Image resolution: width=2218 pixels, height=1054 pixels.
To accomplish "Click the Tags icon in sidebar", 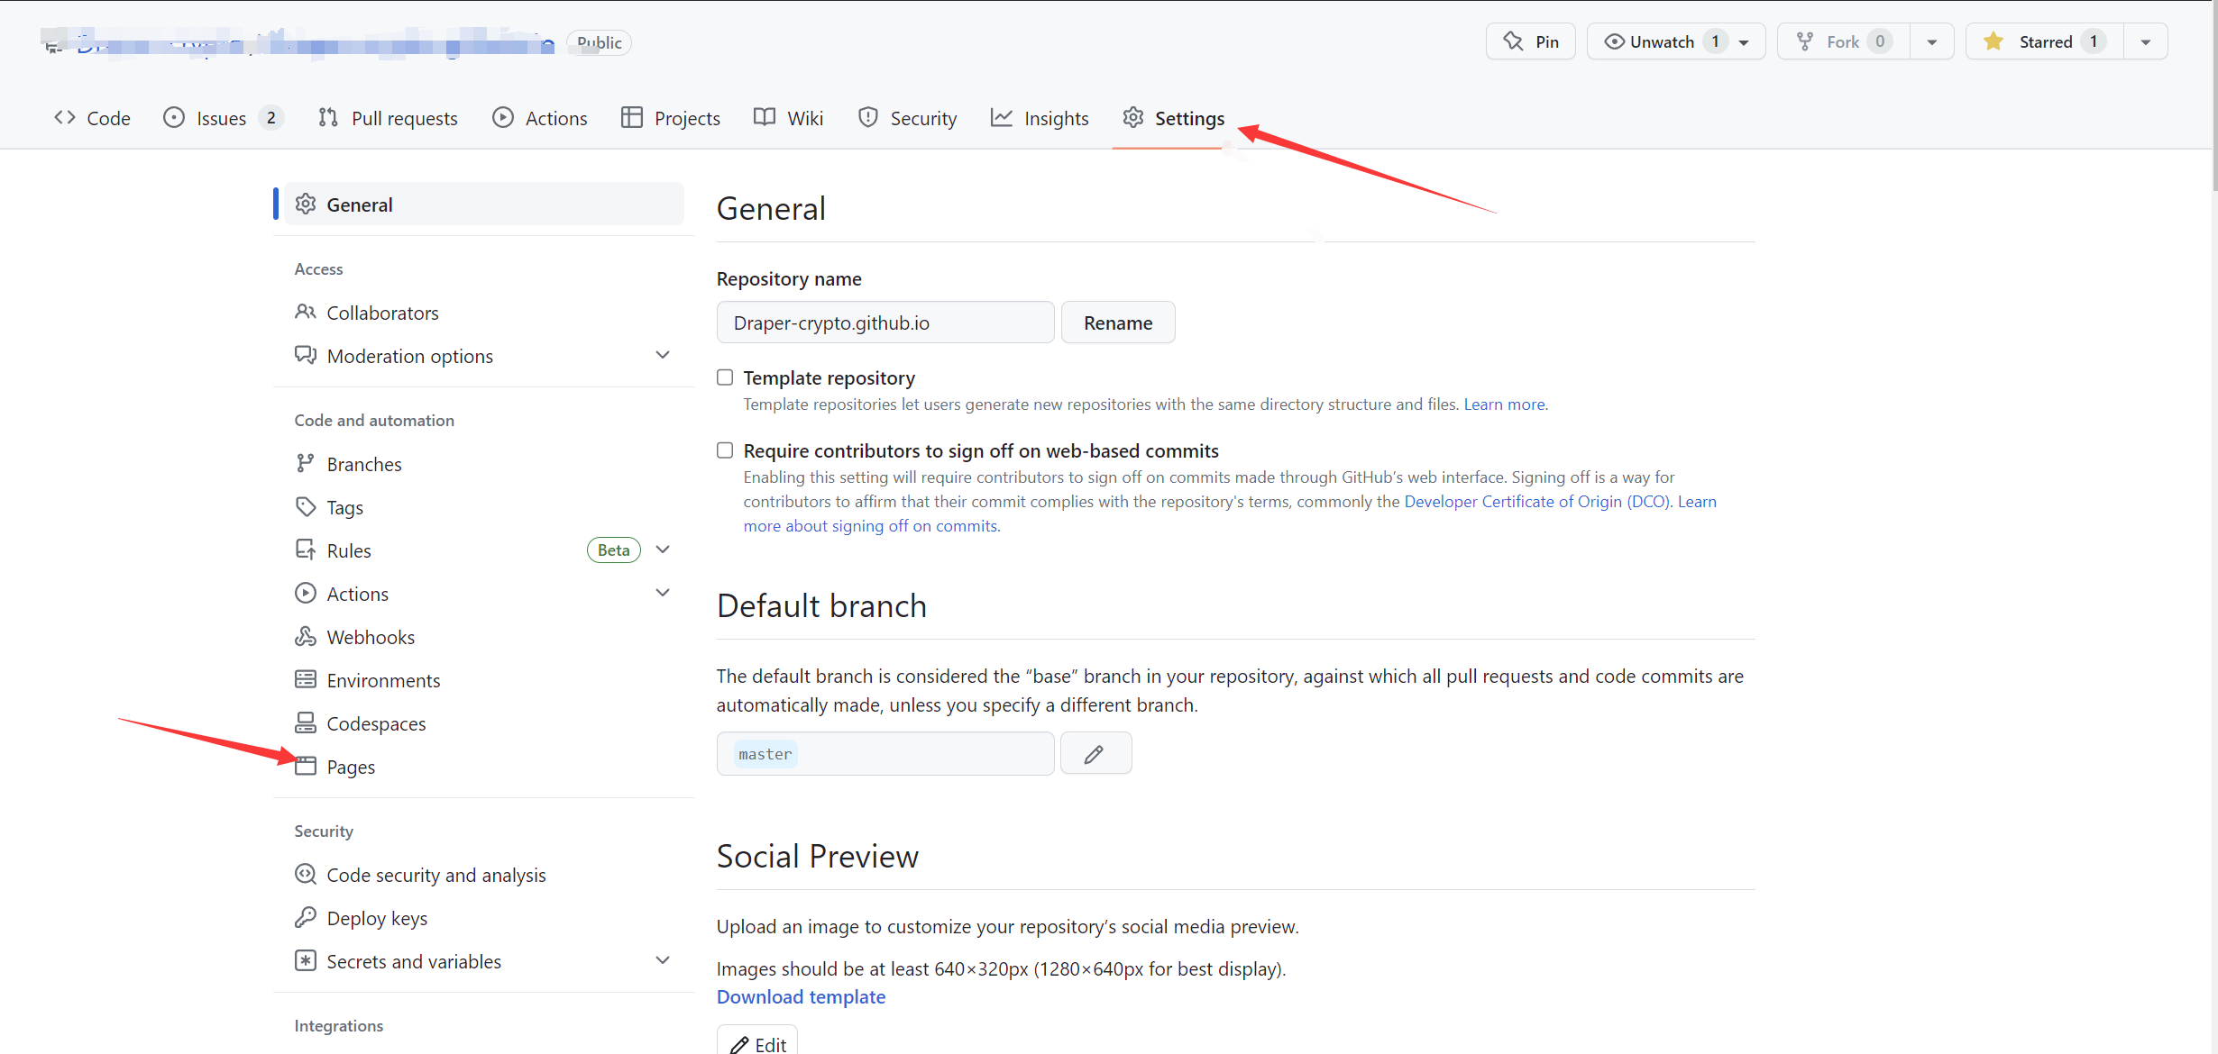I will (306, 507).
